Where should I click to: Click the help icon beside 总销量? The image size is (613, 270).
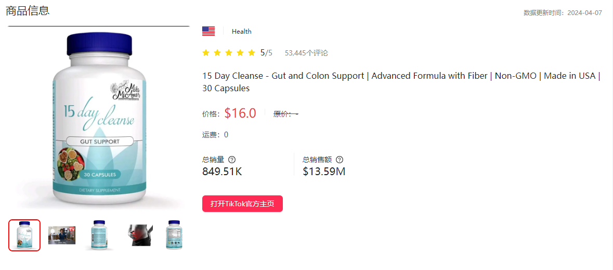232,160
